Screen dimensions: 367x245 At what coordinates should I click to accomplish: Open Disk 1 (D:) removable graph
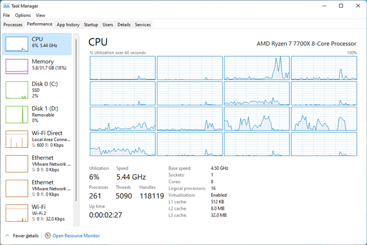tap(17, 113)
